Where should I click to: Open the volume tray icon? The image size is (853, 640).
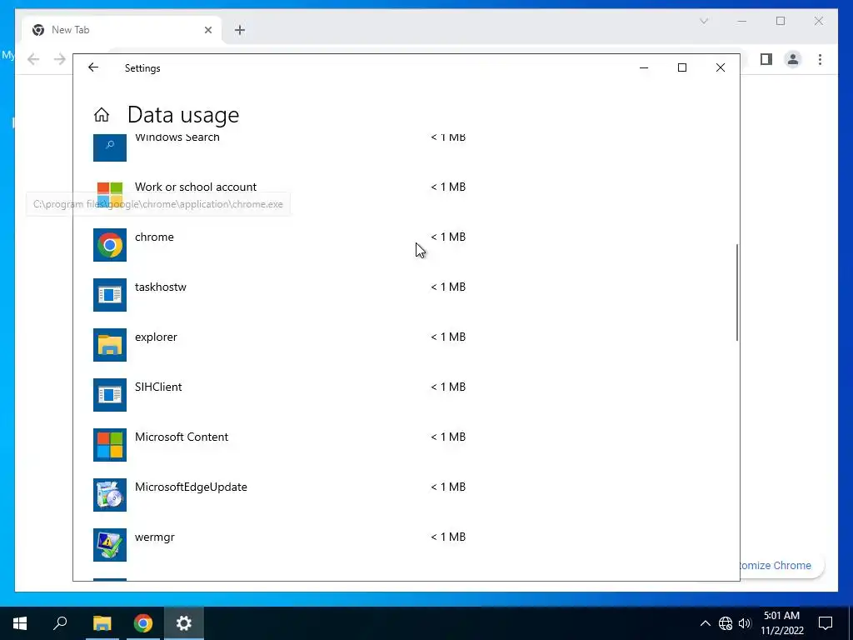coord(745,623)
